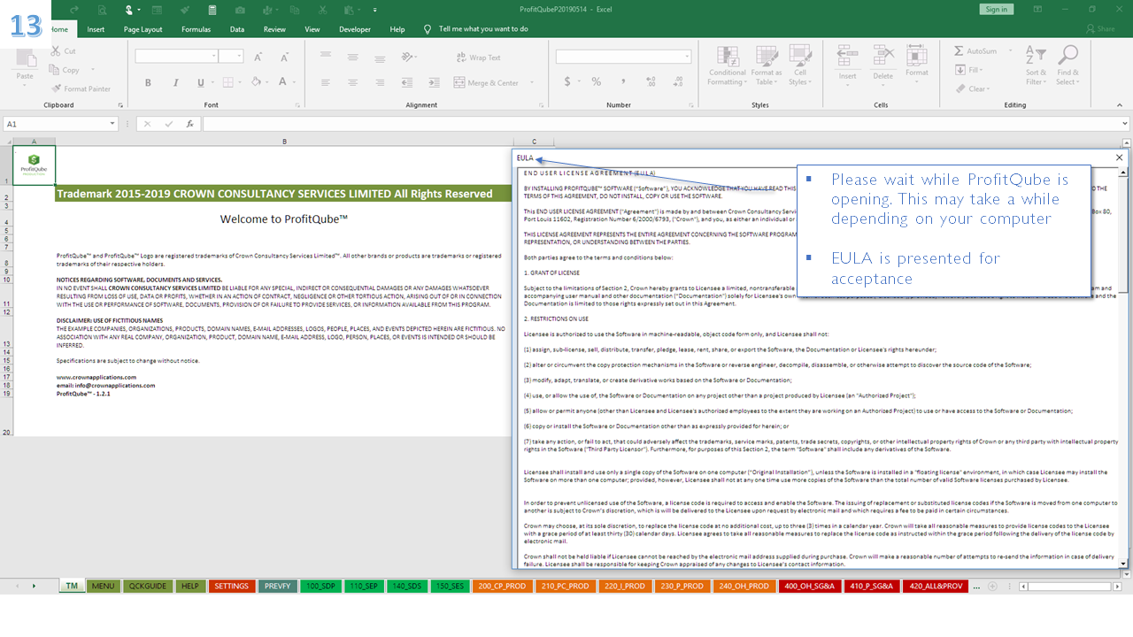Open the Developer ribbon tab
The height and width of the screenshot is (637, 1133).
[355, 29]
